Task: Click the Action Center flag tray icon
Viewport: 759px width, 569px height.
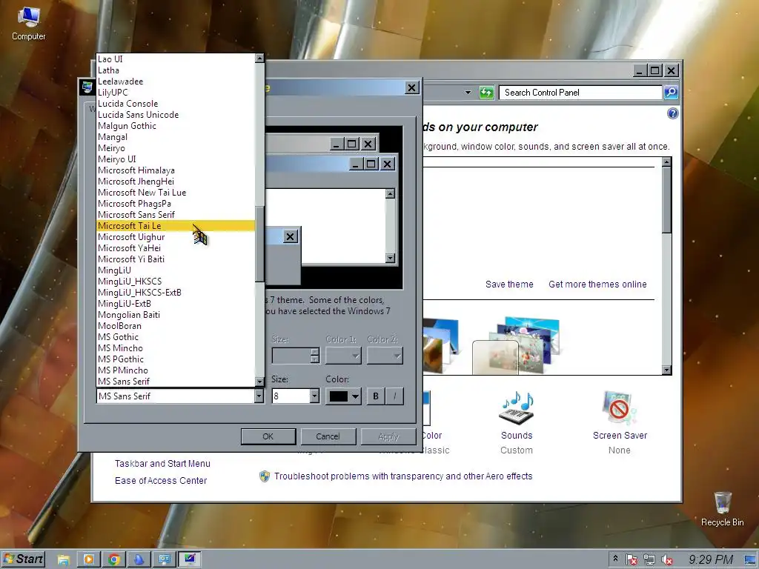Action: tap(632, 560)
